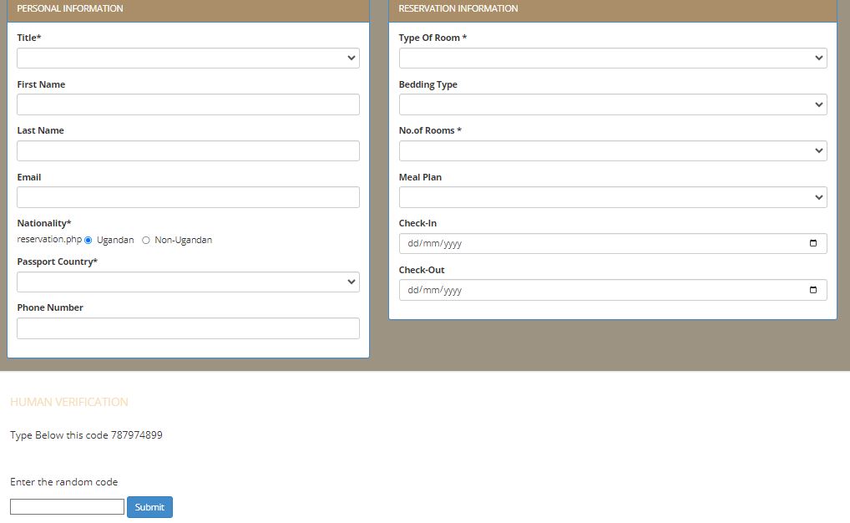Click into the Email field
This screenshot has height=523, width=850.
click(x=188, y=197)
